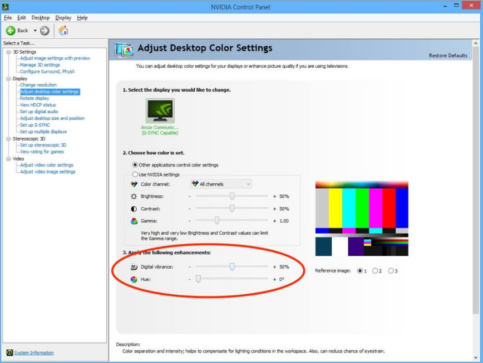
Task: Select 'Other applications control color settings' radio
Action: [135, 165]
